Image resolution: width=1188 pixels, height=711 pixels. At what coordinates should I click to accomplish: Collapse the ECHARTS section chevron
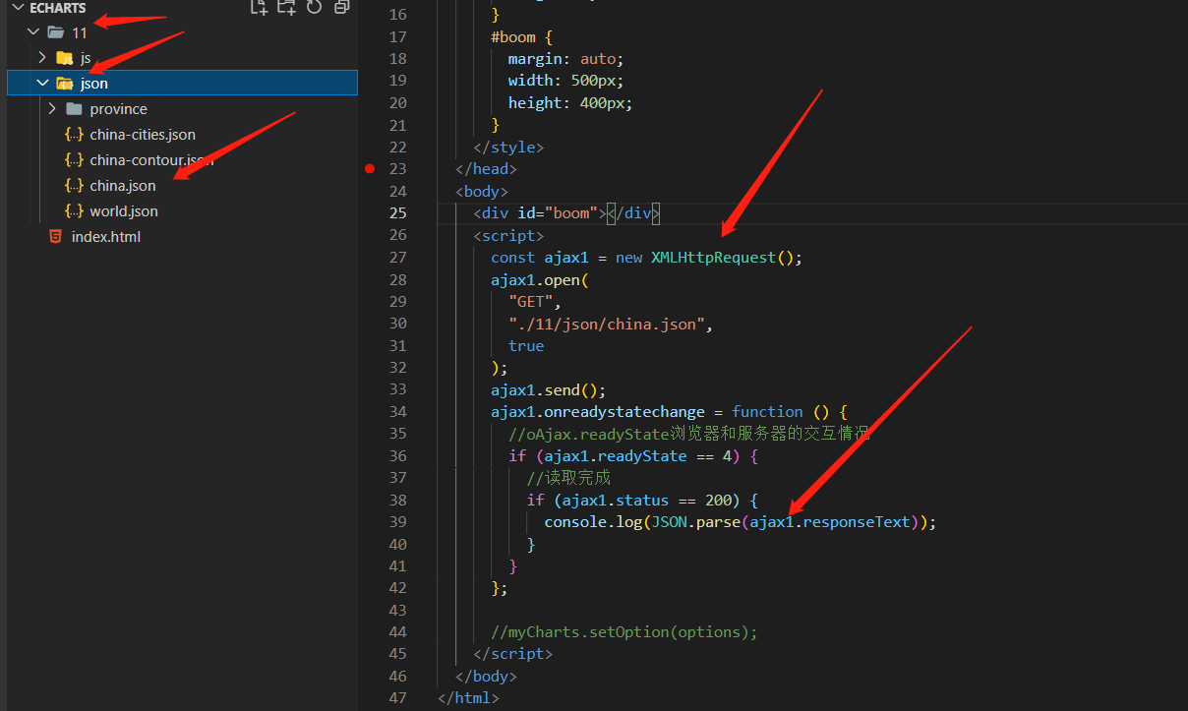coord(17,8)
